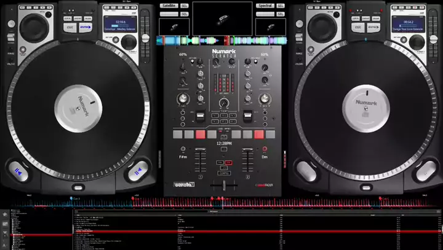Click the Dm key label on mixer
Viewport: 443px width, 250px height.
[x=265, y=157]
